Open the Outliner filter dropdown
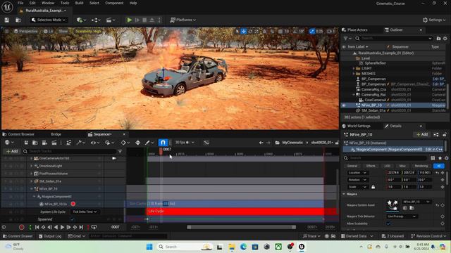 pyautogui.click(x=347, y=38)
